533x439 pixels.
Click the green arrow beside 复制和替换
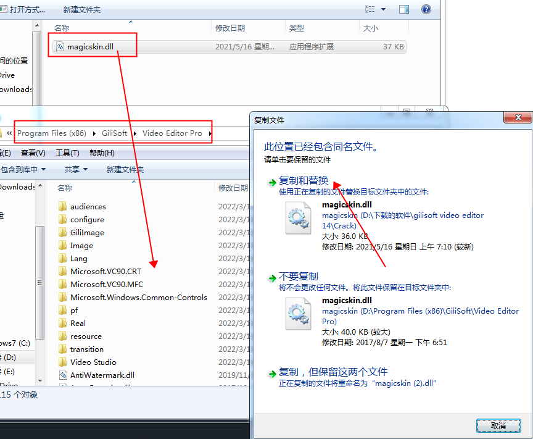tap(272, 183)
